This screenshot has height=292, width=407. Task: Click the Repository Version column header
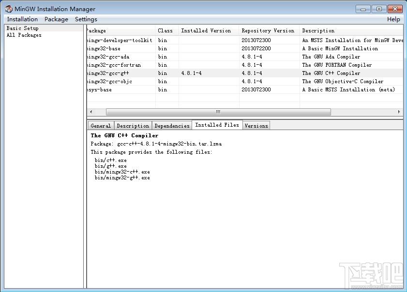[x=269, y=30]
